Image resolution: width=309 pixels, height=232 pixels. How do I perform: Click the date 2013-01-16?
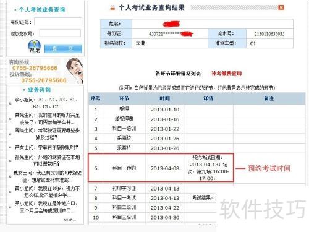(x=165, y=119)
